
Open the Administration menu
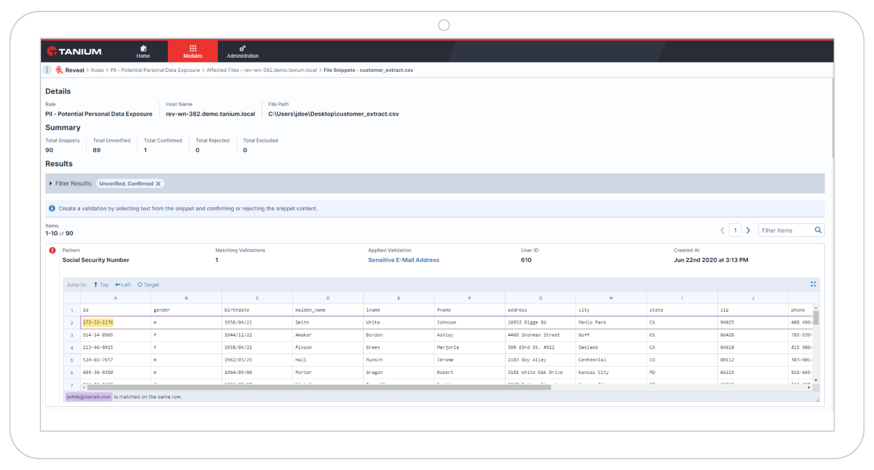click(x=243, y=52)
